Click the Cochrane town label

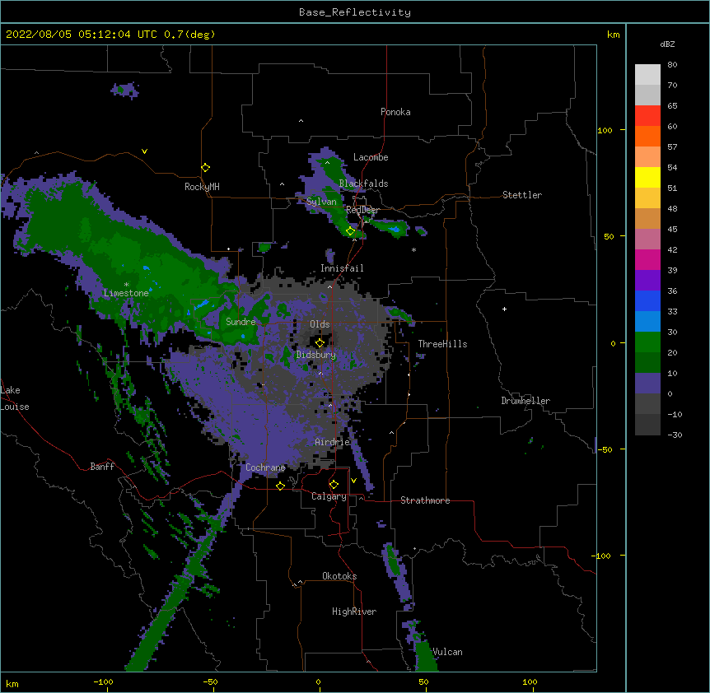(265, 467)
